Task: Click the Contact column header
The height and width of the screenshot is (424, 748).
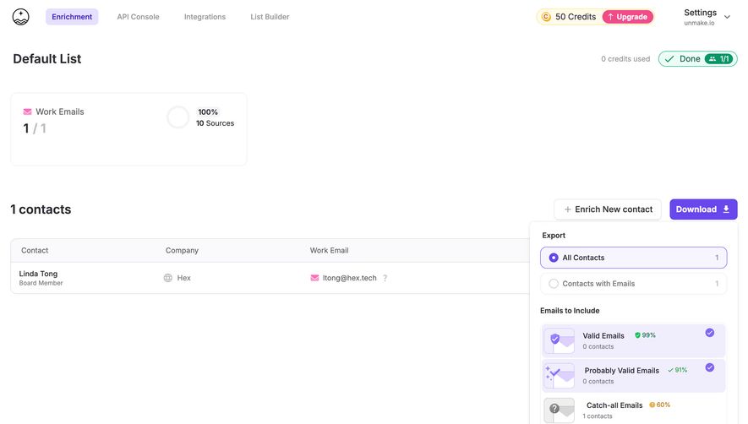Action: 35,250
